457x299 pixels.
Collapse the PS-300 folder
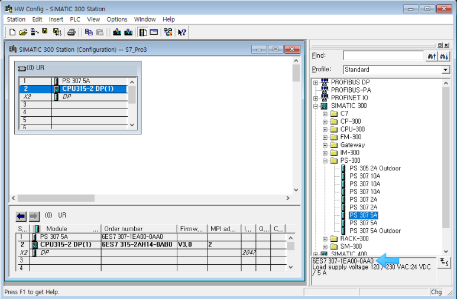325,161
